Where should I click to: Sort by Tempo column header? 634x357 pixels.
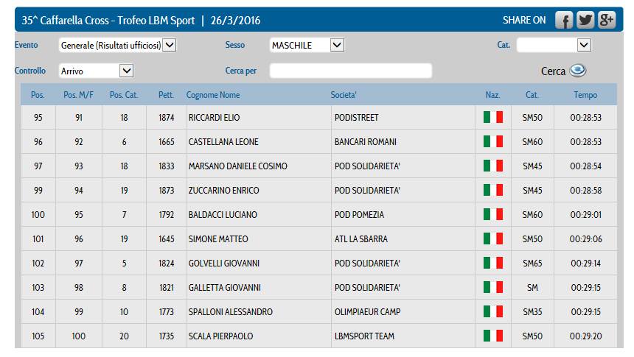tap(585, 95)
